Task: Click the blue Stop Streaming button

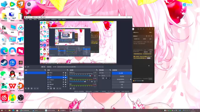Action: 121,73
